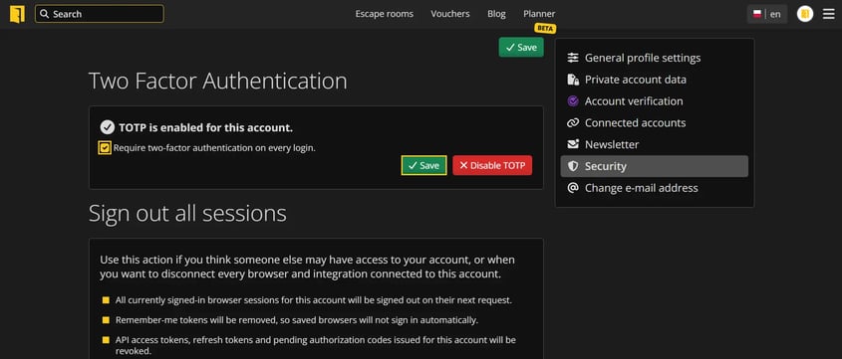Open the hamburger menu icon
Viewport: 842px width, 359px height.
pos(829,14)
